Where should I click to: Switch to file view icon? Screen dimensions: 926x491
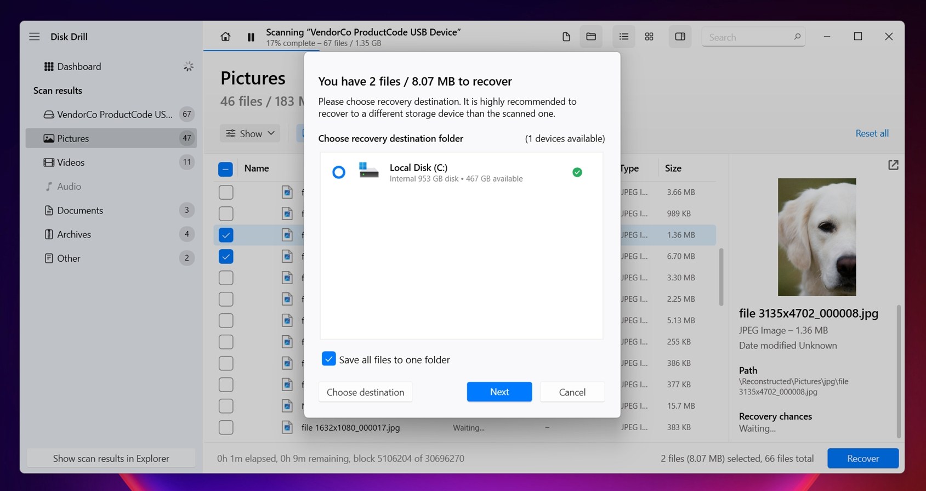pyautogui.click(x=566, y=37)
